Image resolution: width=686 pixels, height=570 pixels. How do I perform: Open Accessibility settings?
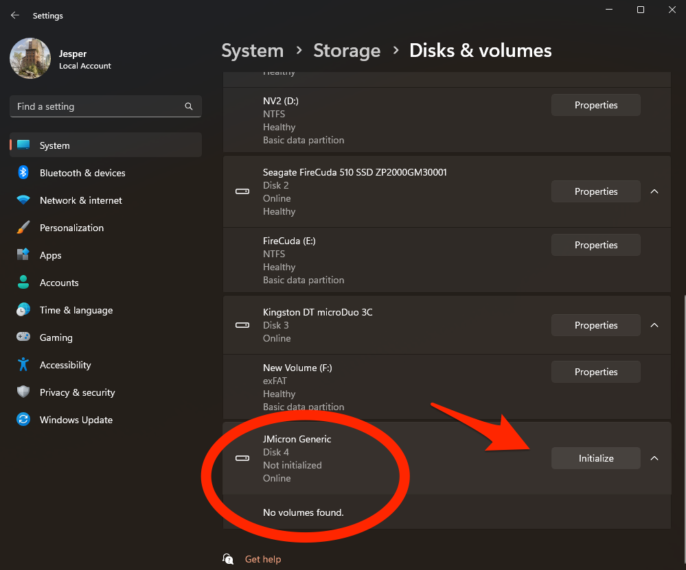[x=106, y=365]
